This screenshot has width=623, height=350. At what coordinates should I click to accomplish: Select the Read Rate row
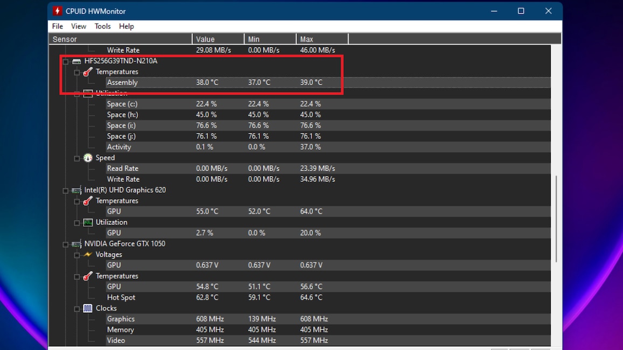tap(328, 168)
